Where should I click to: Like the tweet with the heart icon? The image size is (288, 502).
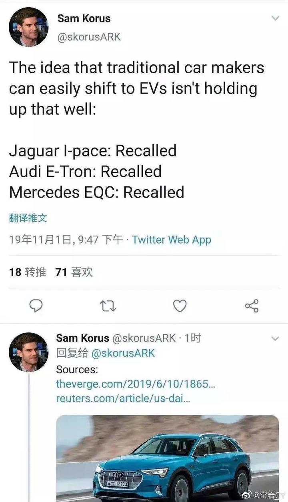pos(180,306)
